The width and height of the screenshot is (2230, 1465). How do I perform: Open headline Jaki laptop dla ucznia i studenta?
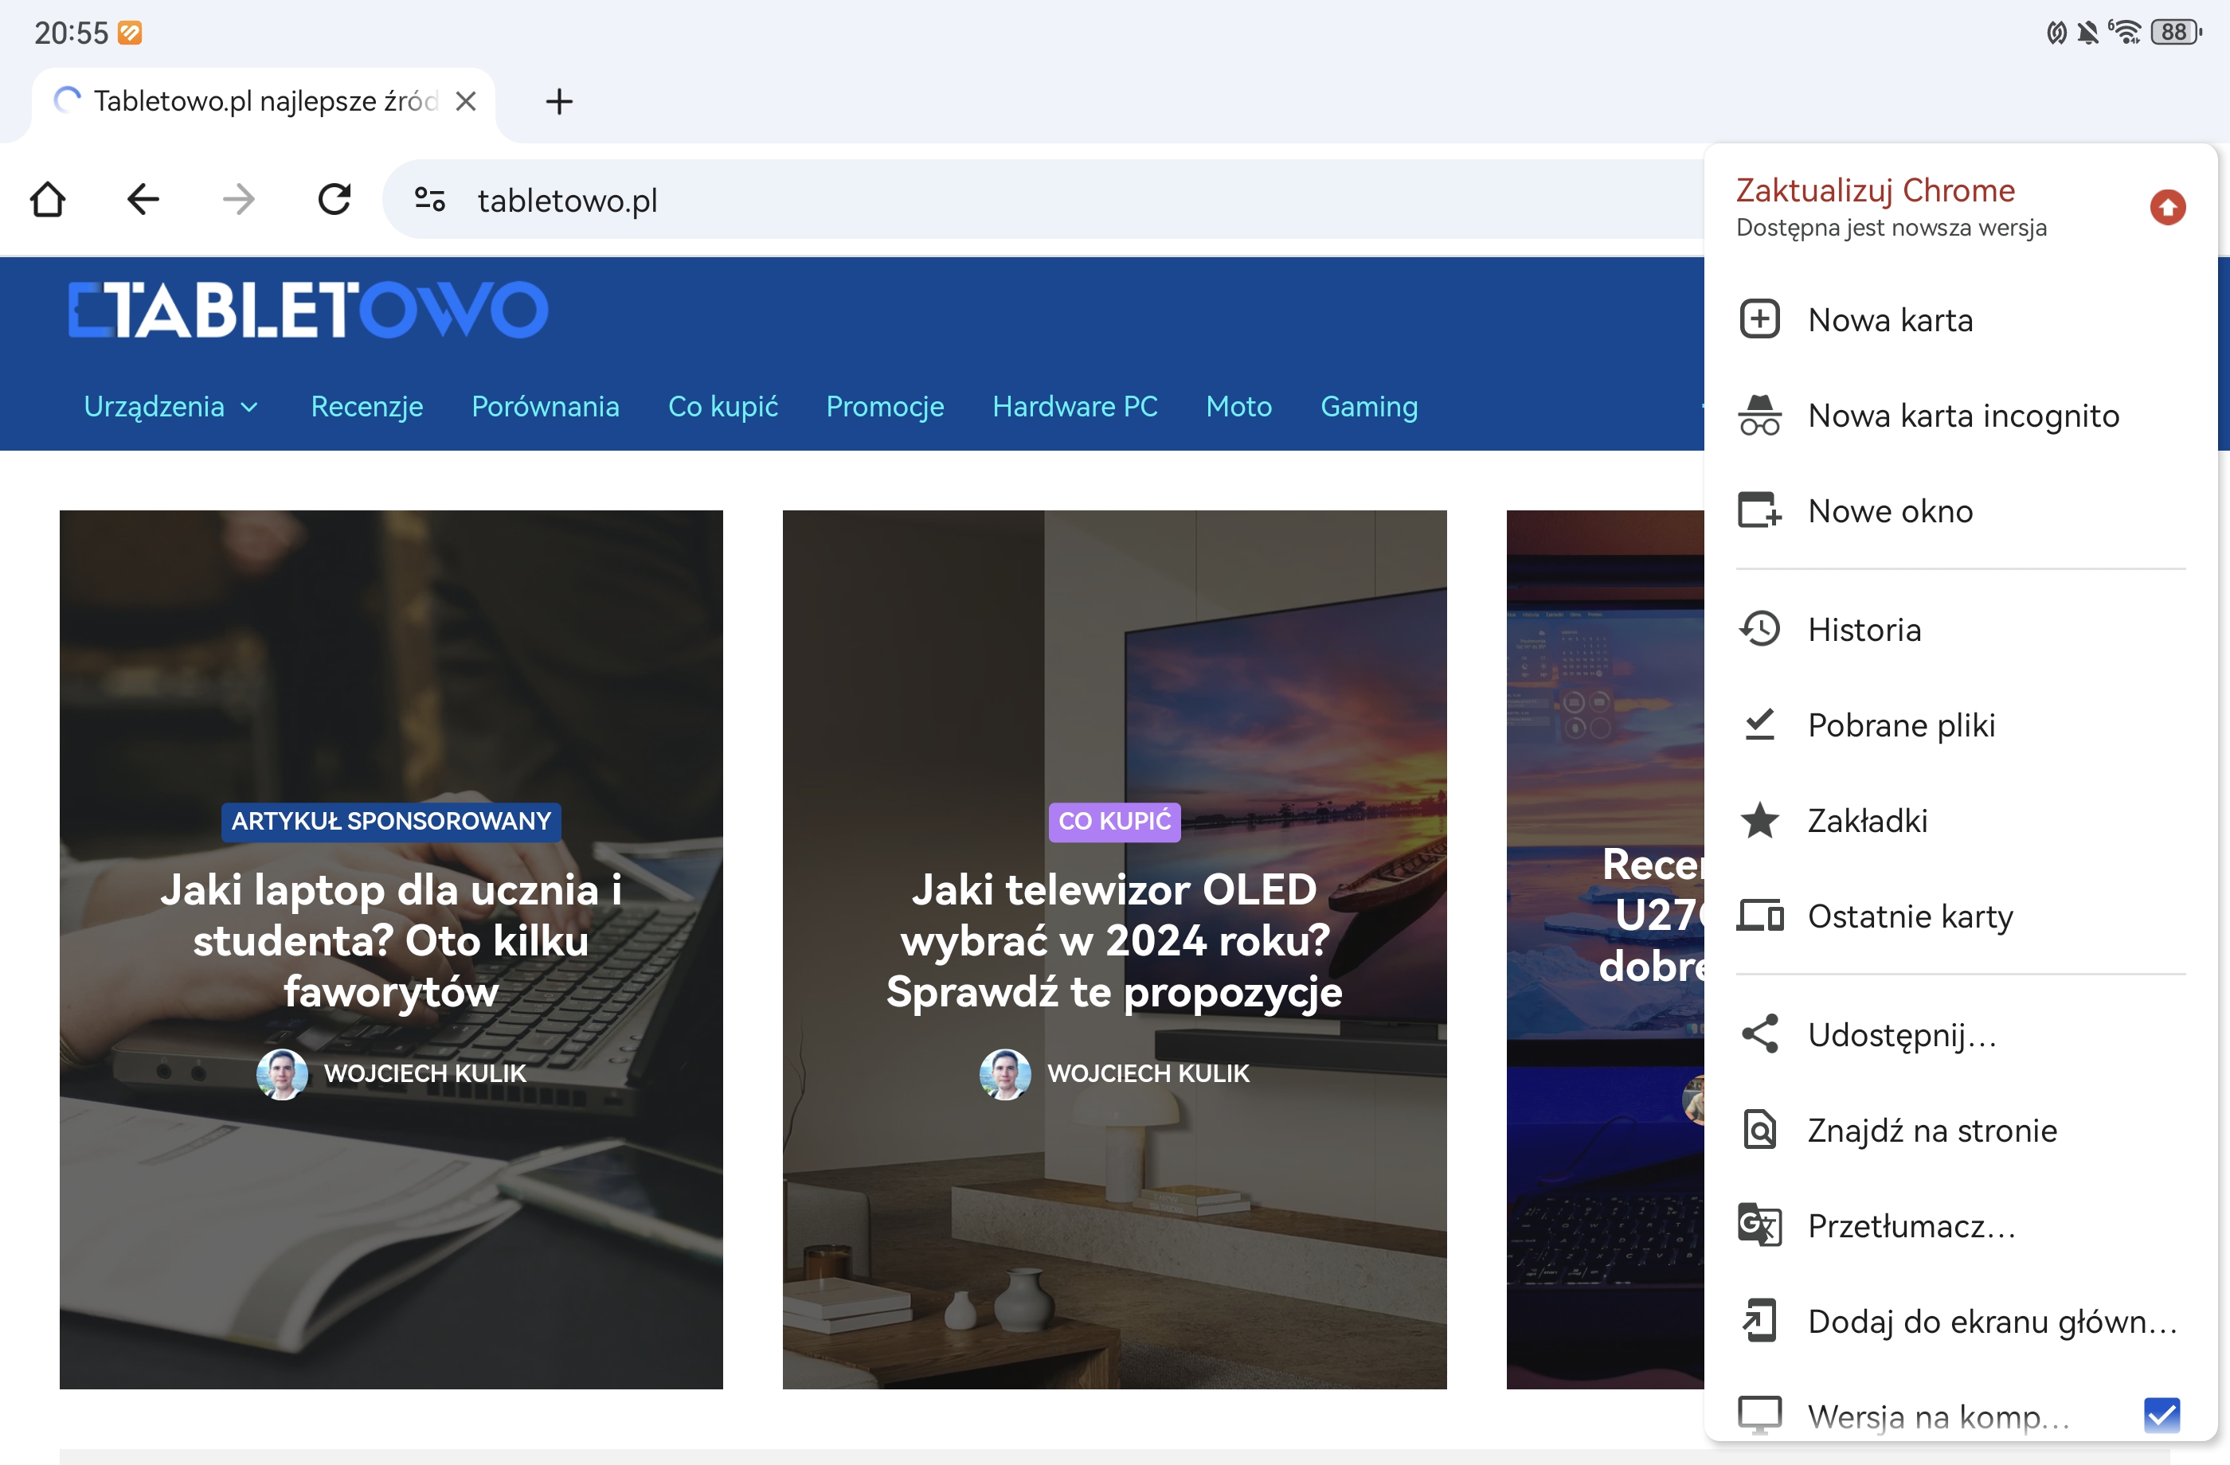tap(391, 941)
